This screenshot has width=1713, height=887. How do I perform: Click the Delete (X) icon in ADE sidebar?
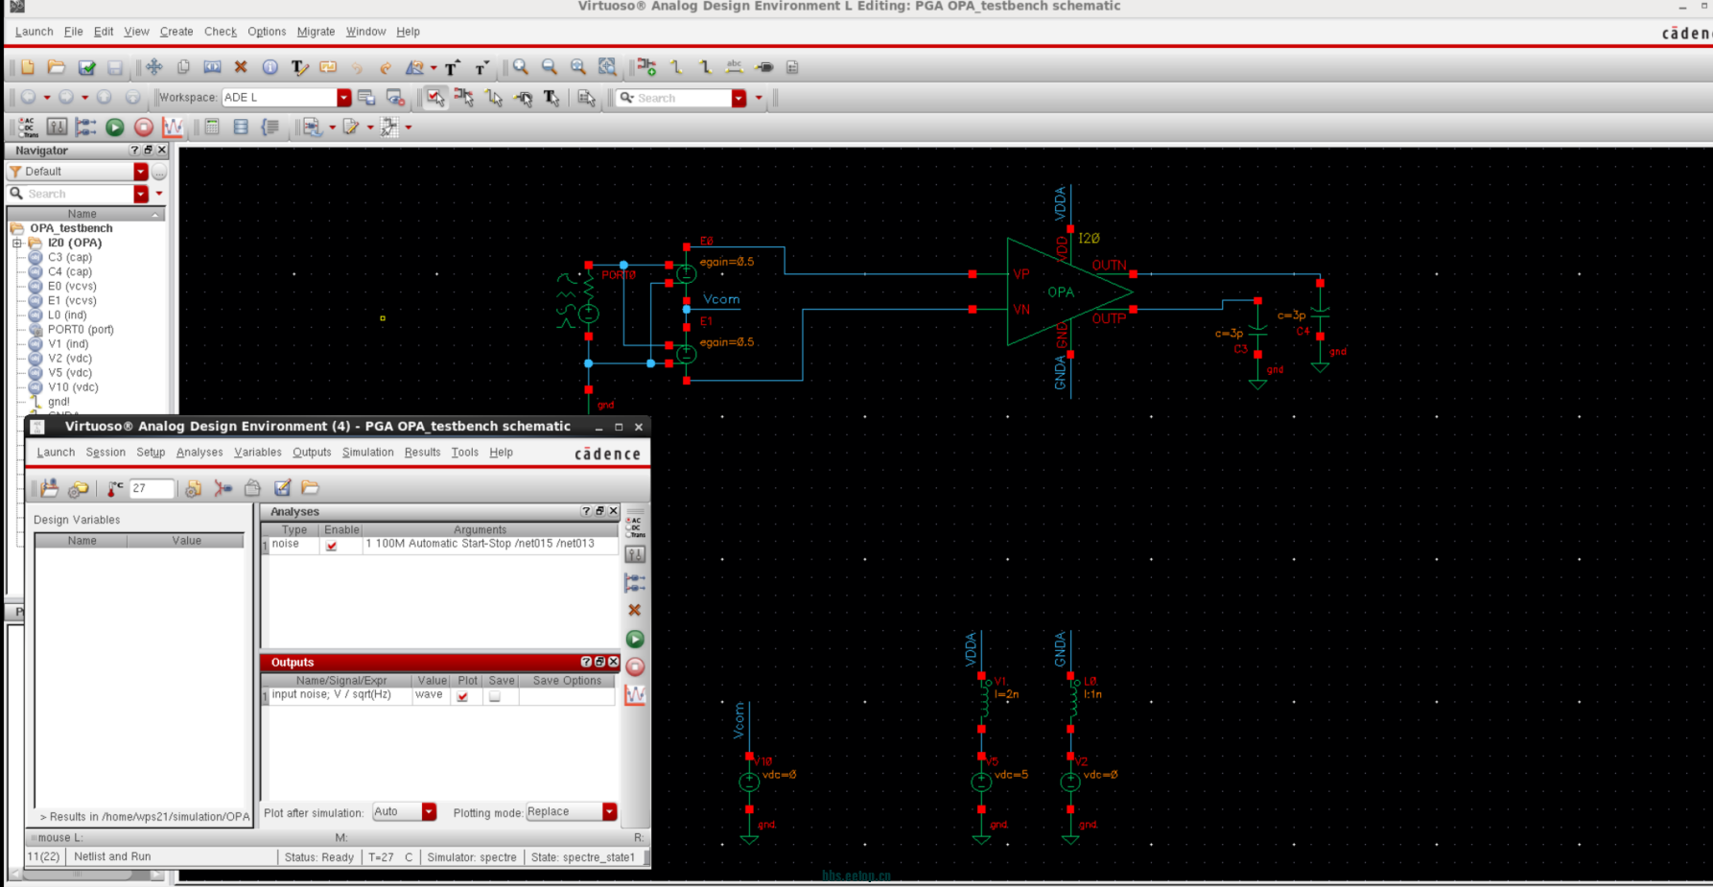pos(635,610)
